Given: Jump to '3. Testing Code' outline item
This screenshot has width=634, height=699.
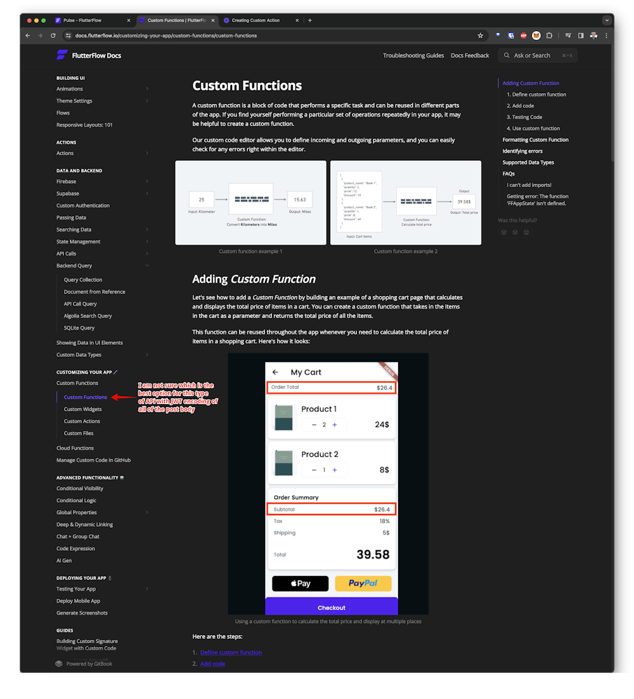Looking at the screenshot, I should [524, 117].
